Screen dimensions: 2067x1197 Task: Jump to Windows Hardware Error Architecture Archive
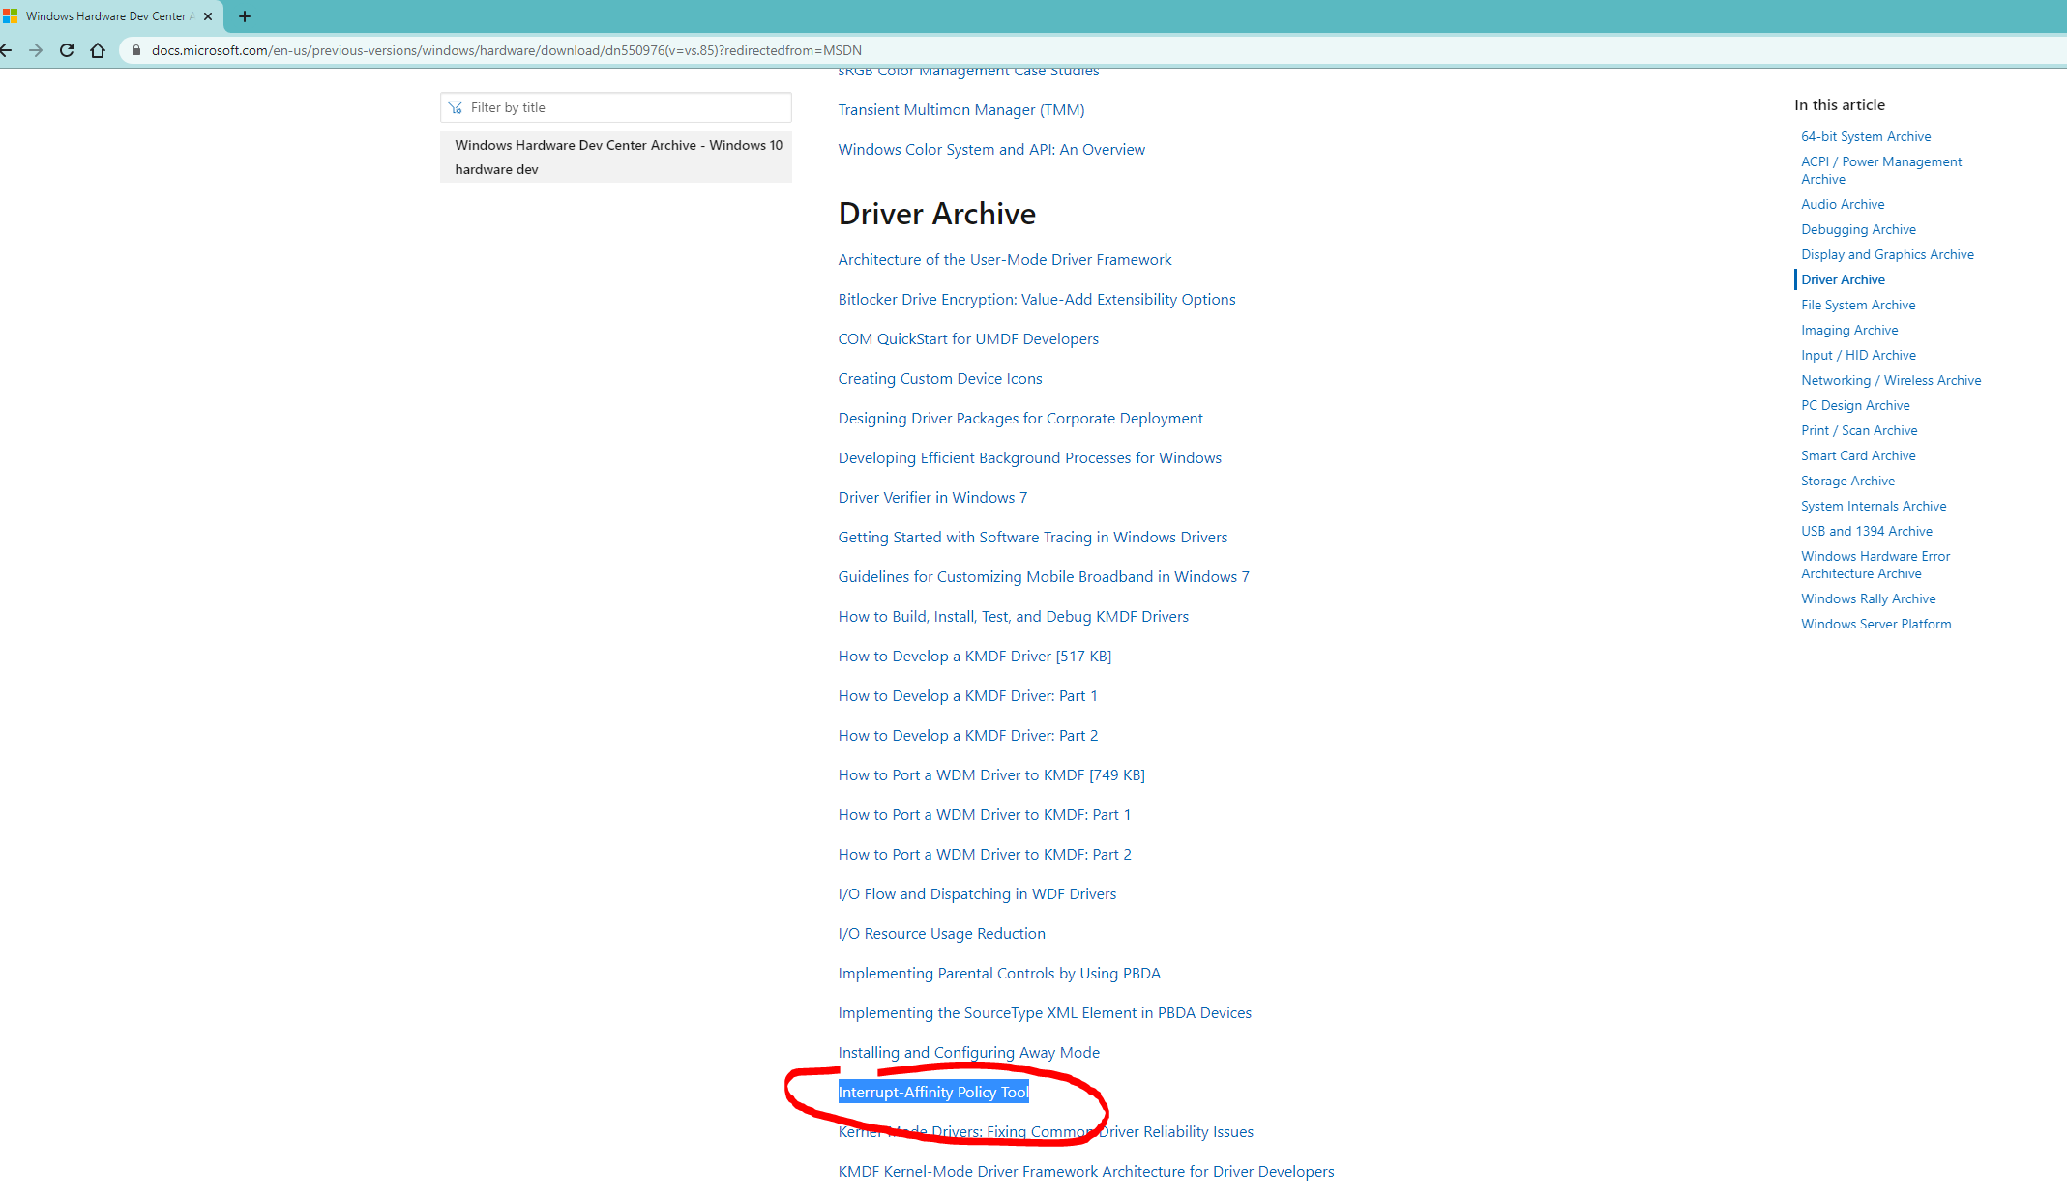(x=1875, y=566)
